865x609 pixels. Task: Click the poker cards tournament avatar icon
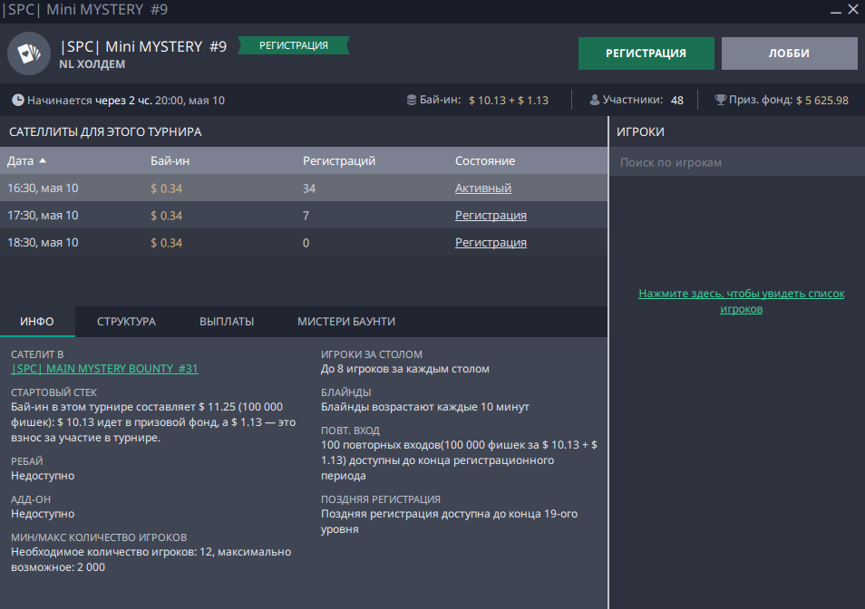[x=29, y=53]
